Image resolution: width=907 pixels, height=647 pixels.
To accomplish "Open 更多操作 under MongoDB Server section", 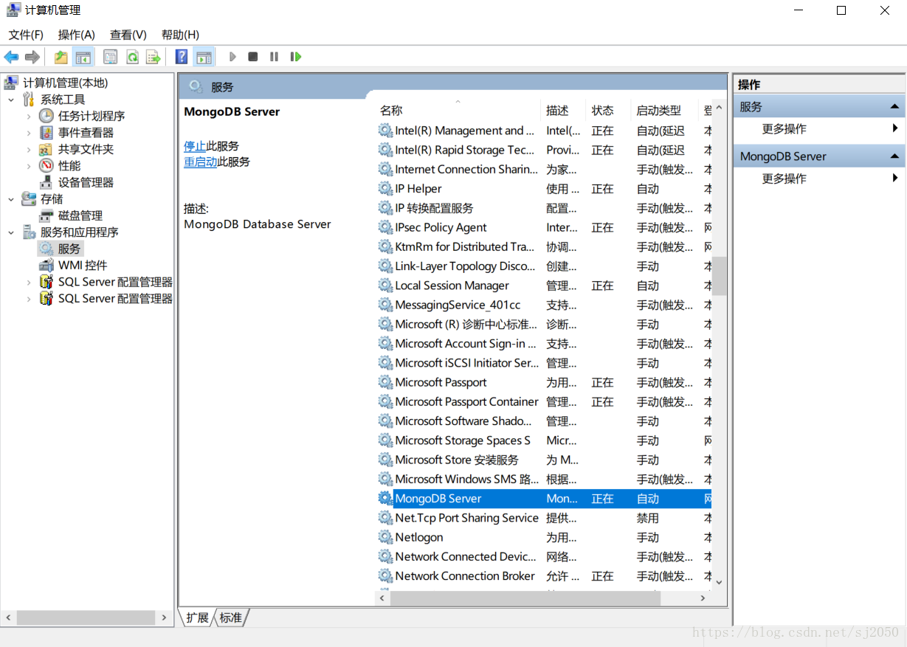I will tap(784, 179).
